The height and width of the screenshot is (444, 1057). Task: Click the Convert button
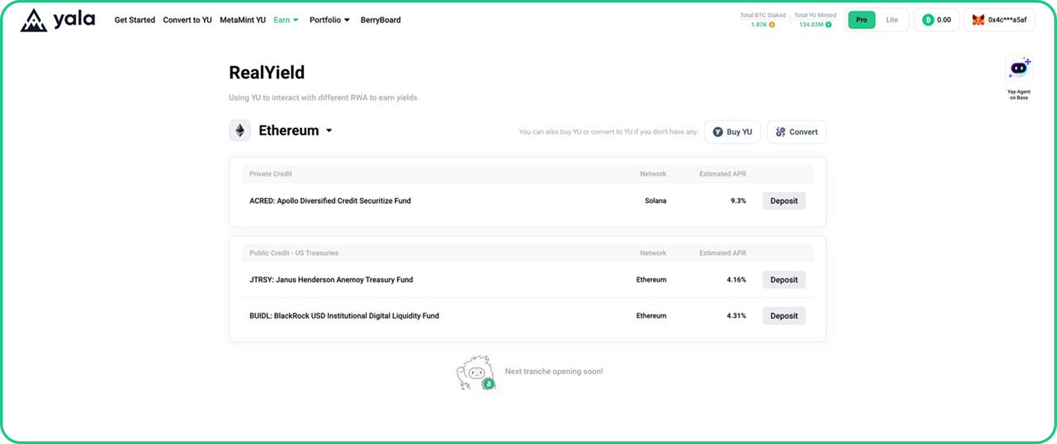797,132
